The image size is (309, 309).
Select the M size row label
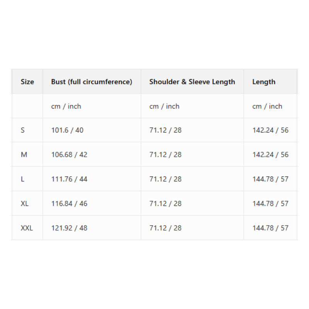pyautogui.click(x=24, y=154)
